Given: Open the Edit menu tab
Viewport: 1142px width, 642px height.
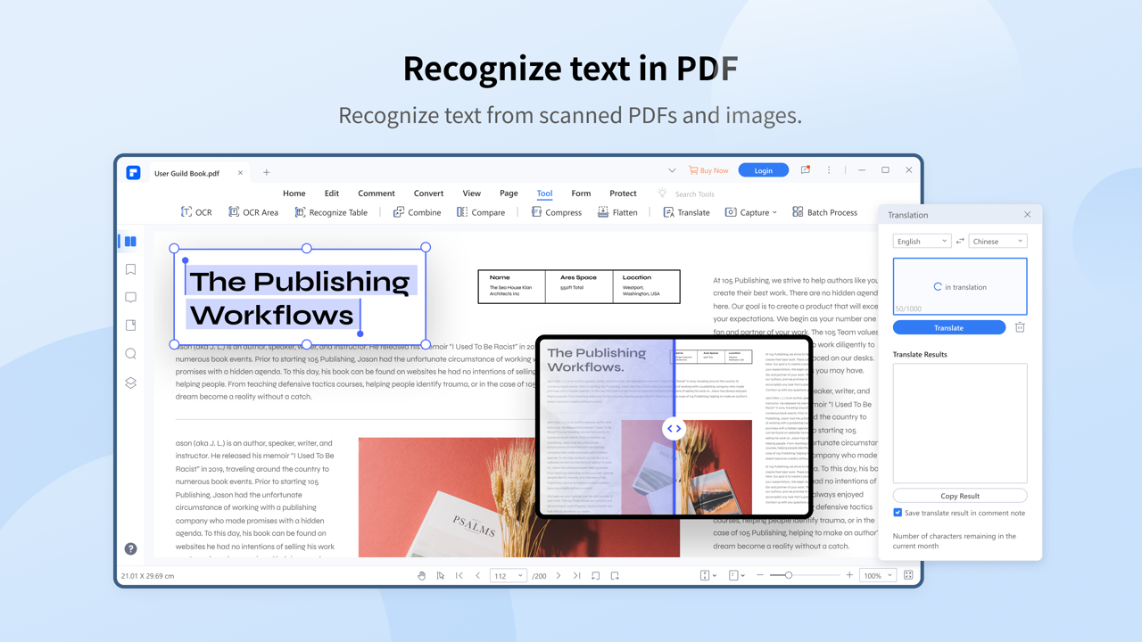Looking at the screenshot, I should 332,193.
